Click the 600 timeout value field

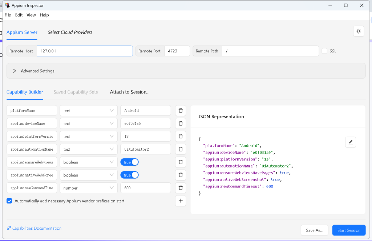click(146, 188)
